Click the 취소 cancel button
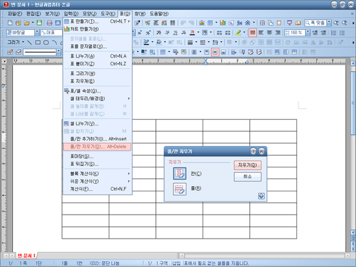The width and height of the screenshot is (356, 267). (x=247, y=176)
